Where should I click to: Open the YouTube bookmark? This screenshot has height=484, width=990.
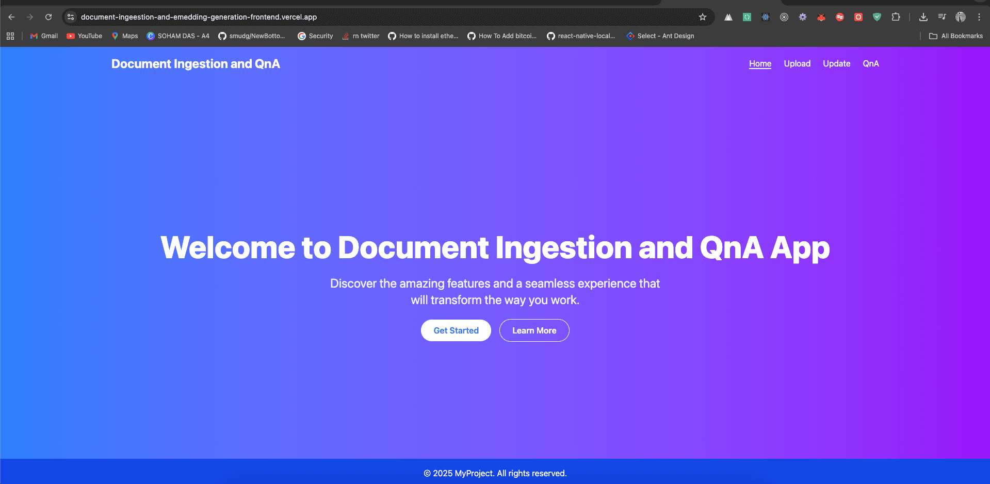[85, 36]
